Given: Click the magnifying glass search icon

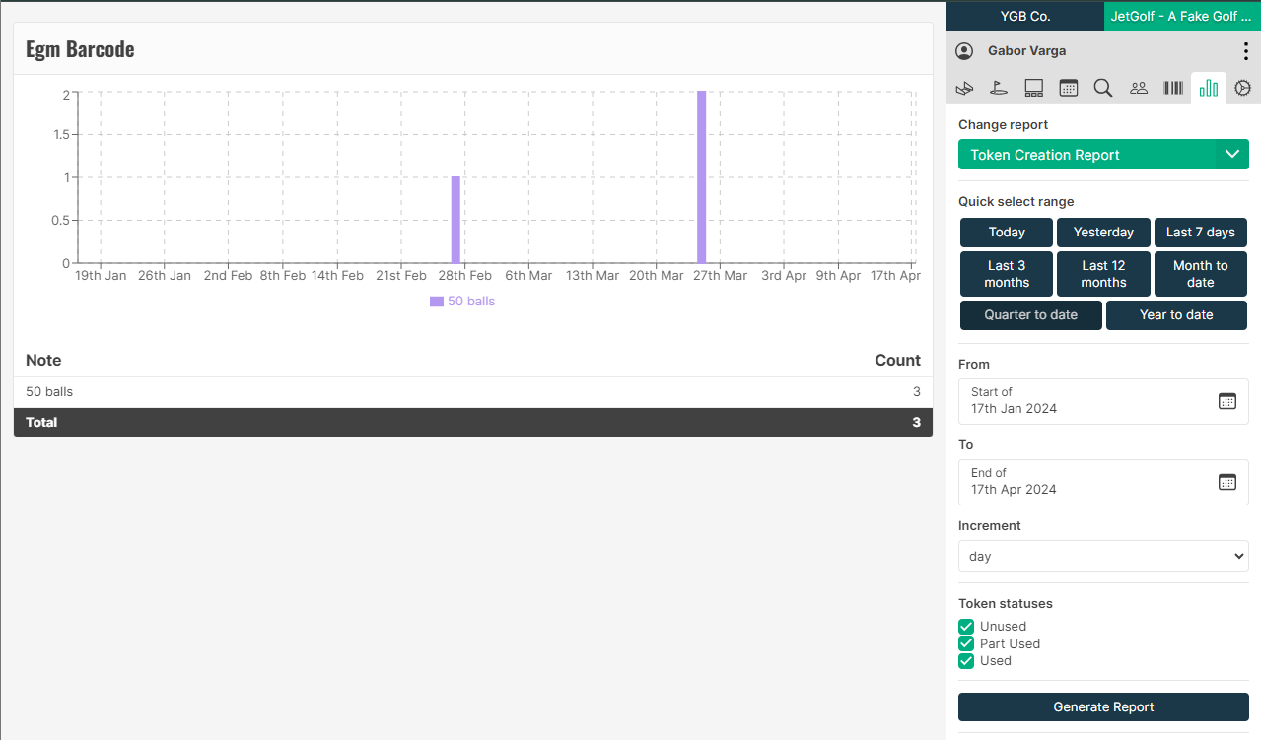Looking at the screenshot, I should pos(1103,88).
